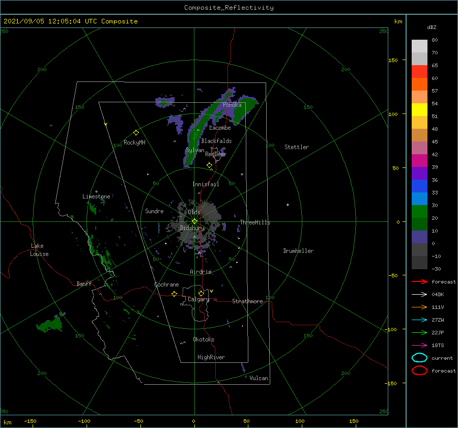Click the Vulcan town label
Viewport: 458px width, 428px height.
pos(259,378)
